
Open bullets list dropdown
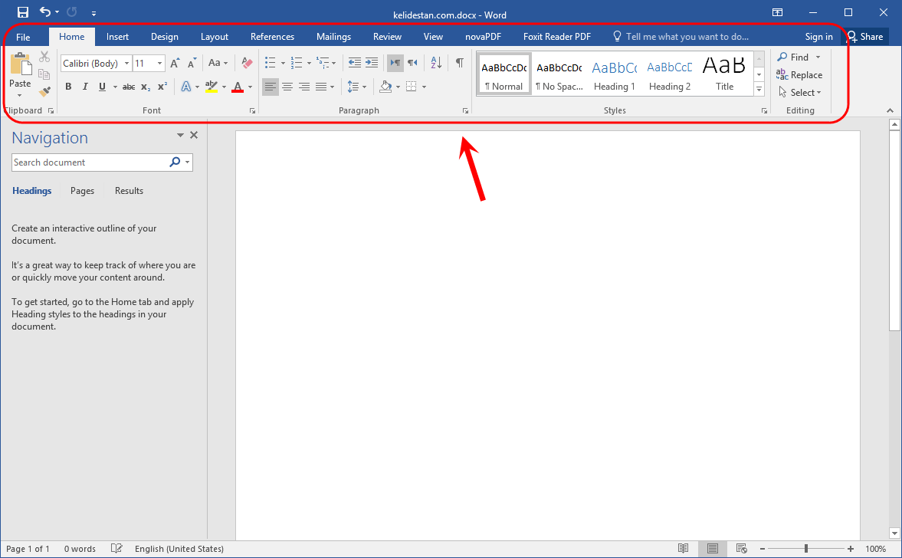click(283, 64)
